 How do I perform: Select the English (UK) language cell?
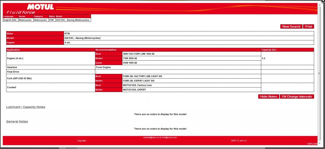[10, 20]
